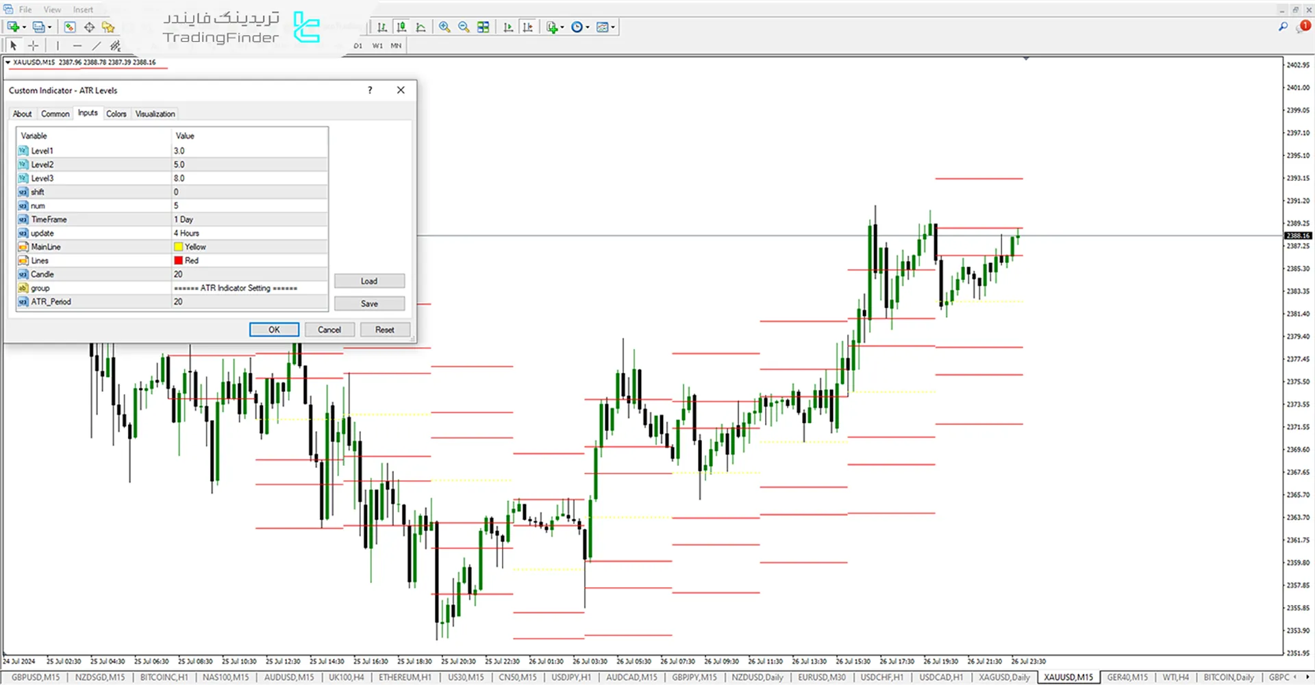Image resolution: width=1315 pixels, height=685 pixels.
Task: Open the search magnifier at top right
Action: click(1283, 27)
